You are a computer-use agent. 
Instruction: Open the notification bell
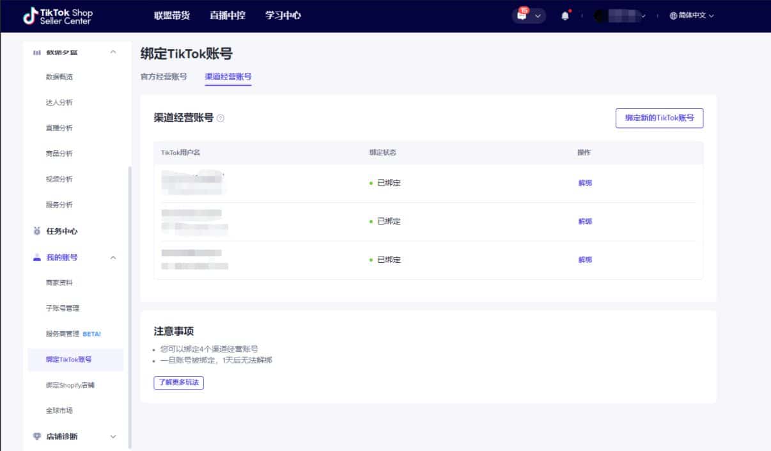tap(565, 15)
